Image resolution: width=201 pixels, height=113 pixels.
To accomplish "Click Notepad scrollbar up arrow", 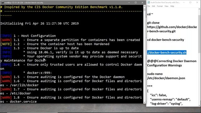I will pyautogui.click(x=199, y=9).
